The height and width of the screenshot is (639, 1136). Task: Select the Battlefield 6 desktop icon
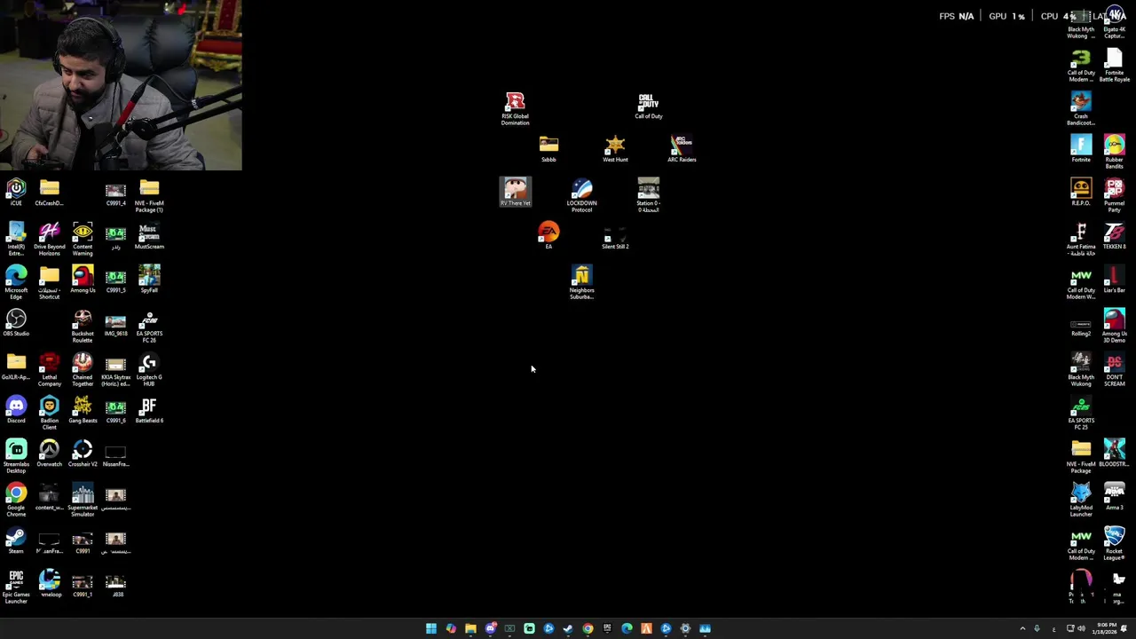tap(149, 410)
